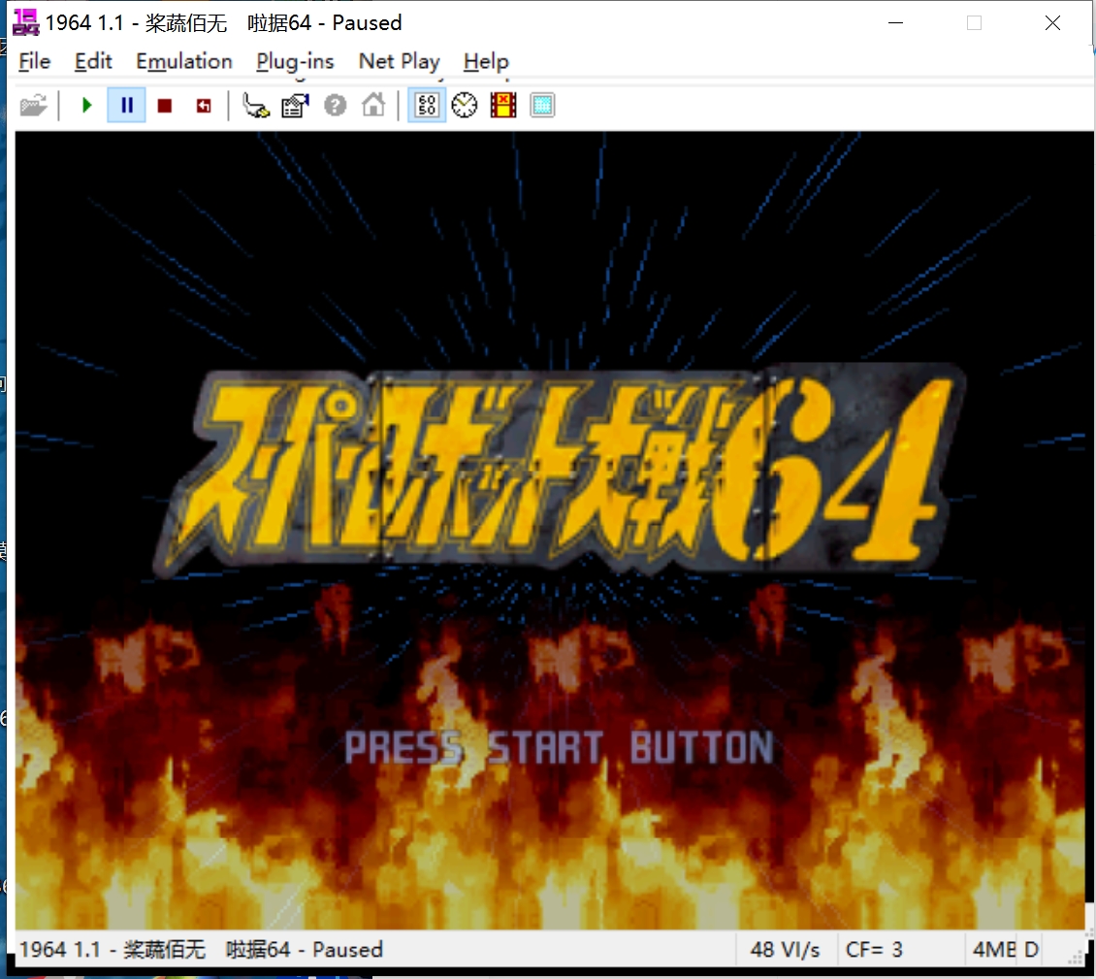Click the clock counter-factor icon
Viewport: 1096px width, 979px height.
point(465,106)
